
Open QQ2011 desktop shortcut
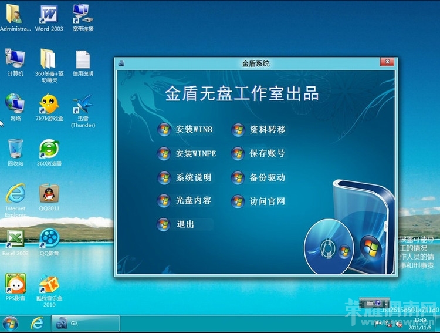click(49, 194)
